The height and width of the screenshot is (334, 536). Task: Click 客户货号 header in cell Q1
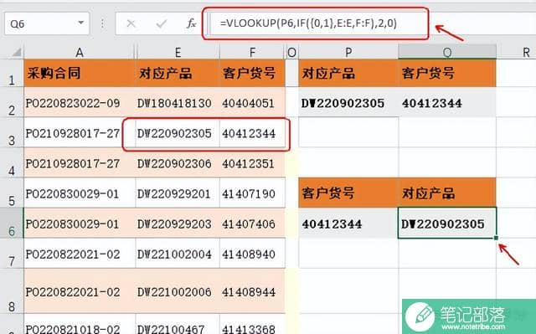click(447, 73)
